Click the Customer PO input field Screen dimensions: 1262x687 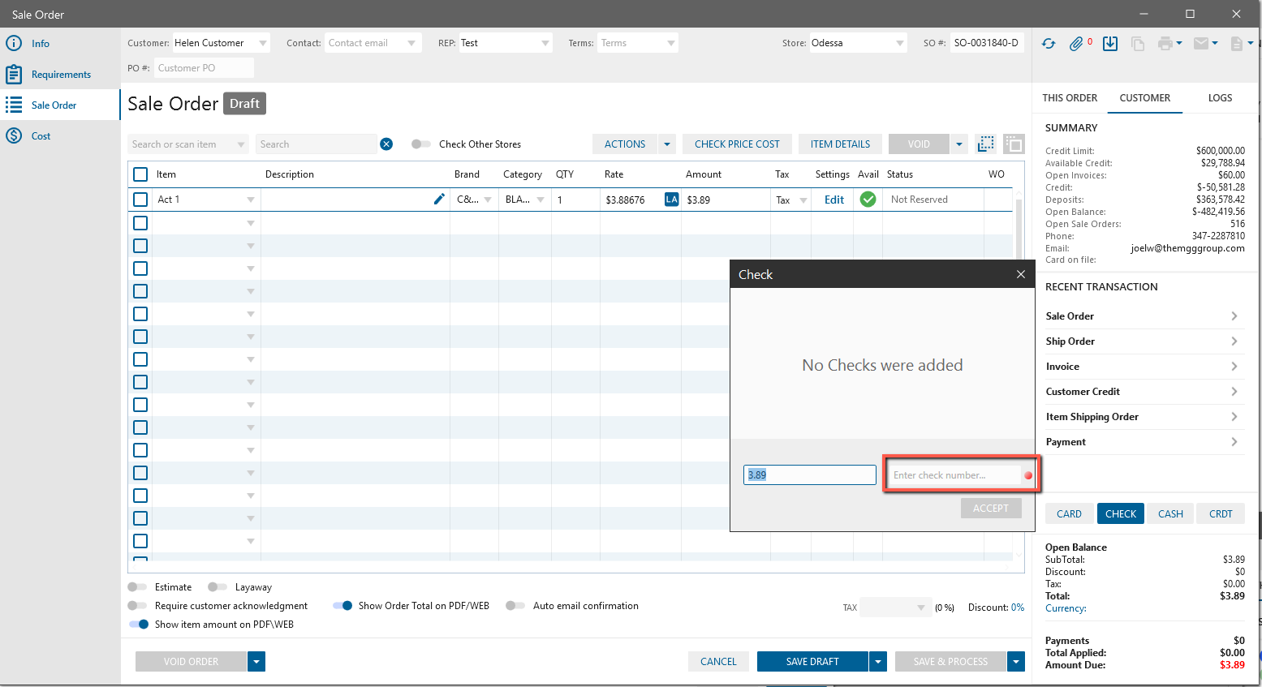(x=204, y=68)
